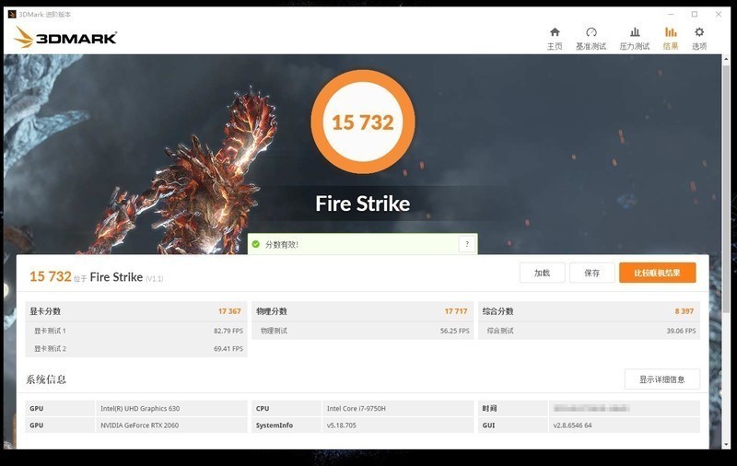The height and width of the screenshot is (466, 737).
Task: Click the 显卡分数 17 367 header row
Action: click(136, 311)
